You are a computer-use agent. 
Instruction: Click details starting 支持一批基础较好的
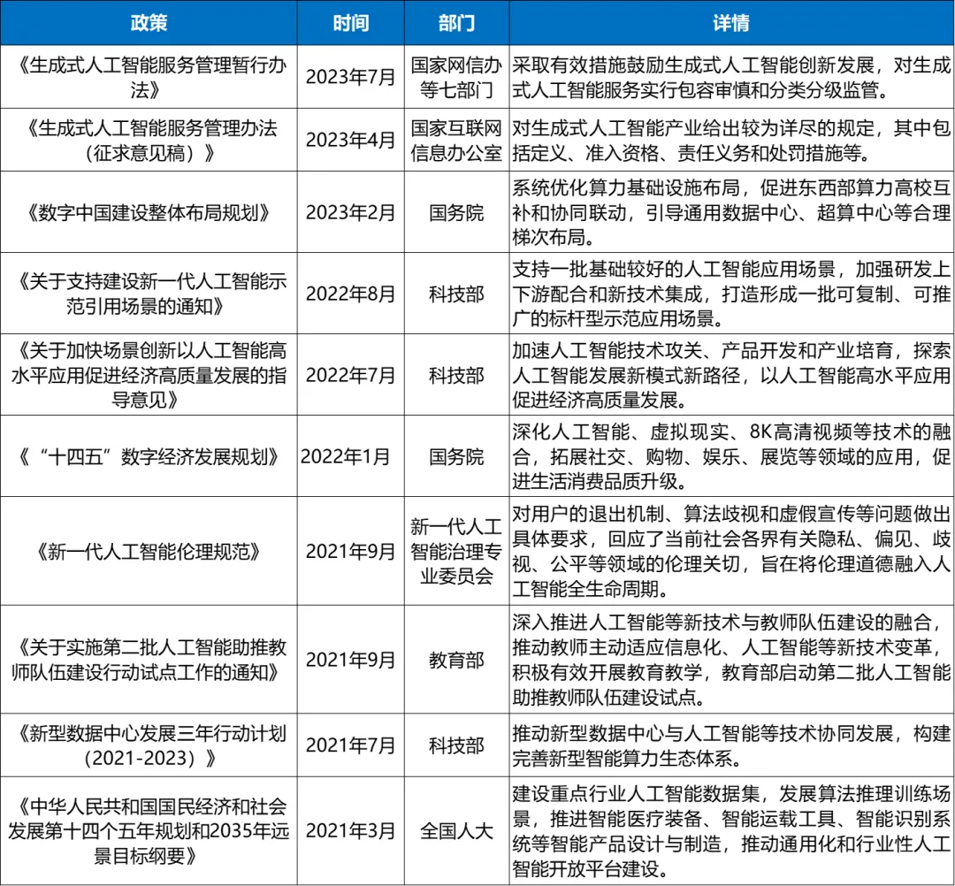731,294
